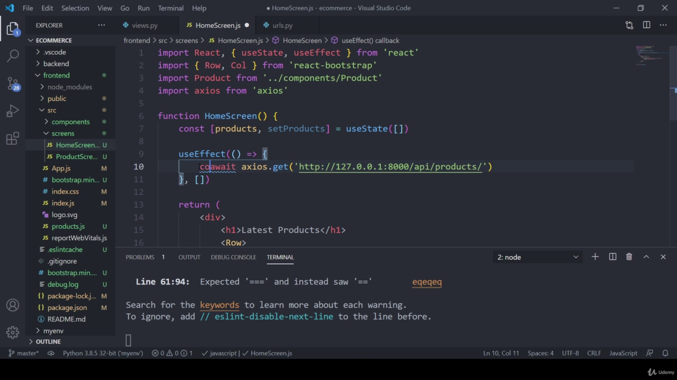Maximize the terminal panel size

[646, 257]
